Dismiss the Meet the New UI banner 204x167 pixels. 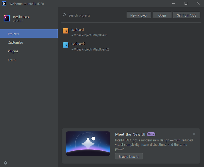194,134
